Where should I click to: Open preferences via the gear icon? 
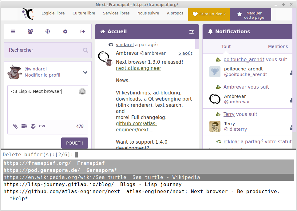(x=65, y=31)
